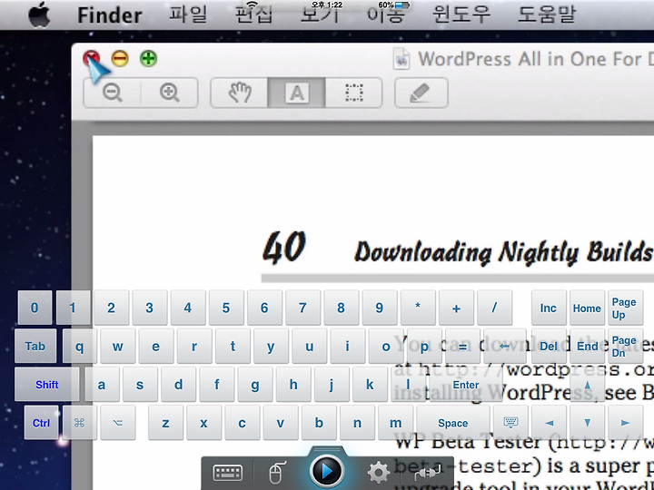Open the 편집 menu
Viewport: 654px width, 490px height.
click(254, 15)
